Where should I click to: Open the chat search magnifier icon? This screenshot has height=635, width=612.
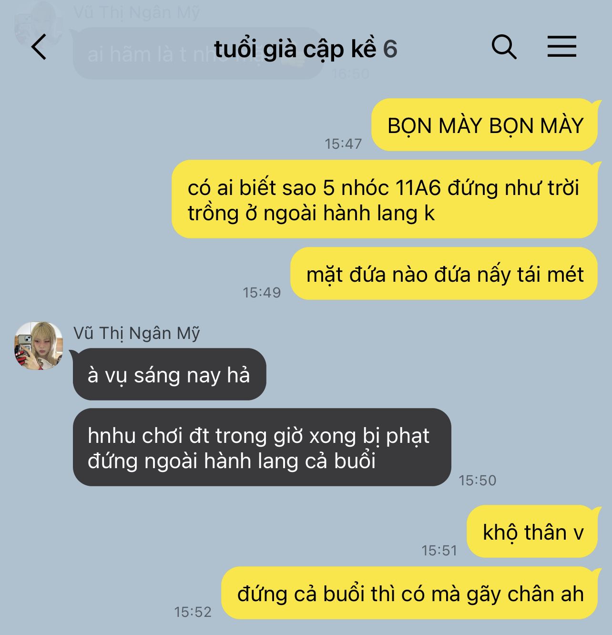[x=504, y=47]
